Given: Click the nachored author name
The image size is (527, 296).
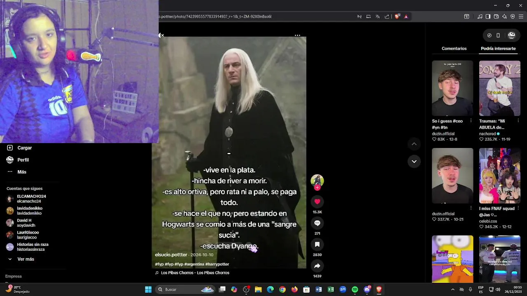Looking at the screenshot, I should point(487,134).
